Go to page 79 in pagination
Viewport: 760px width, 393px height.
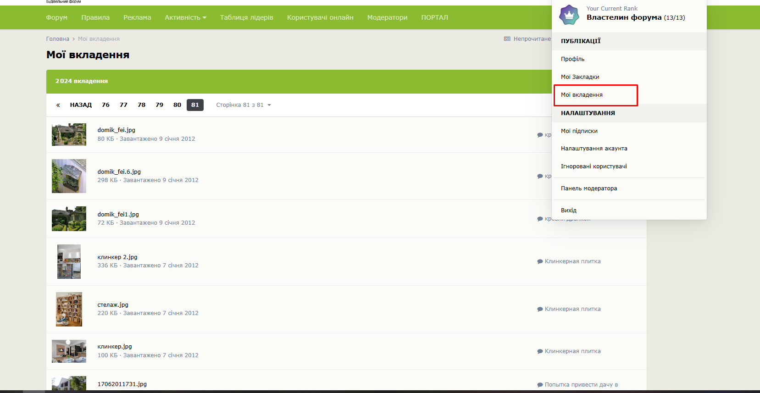(159, 105)
